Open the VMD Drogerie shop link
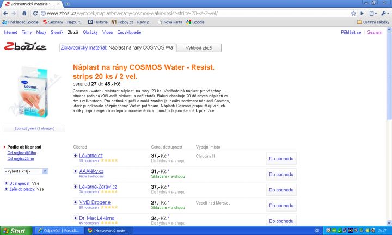The width and height of the screenshot is (392, 235). (95, 202)
